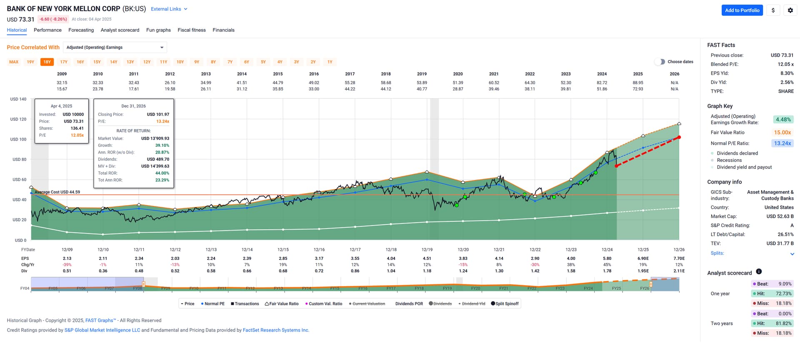Screen dimensions: 800x344
Task: Click FY15 in the range navigator
Action: 335,288
